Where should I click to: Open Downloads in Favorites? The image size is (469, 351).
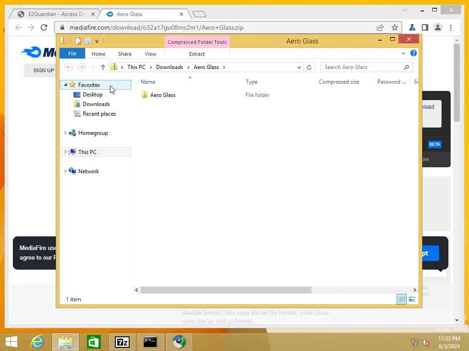96,104
